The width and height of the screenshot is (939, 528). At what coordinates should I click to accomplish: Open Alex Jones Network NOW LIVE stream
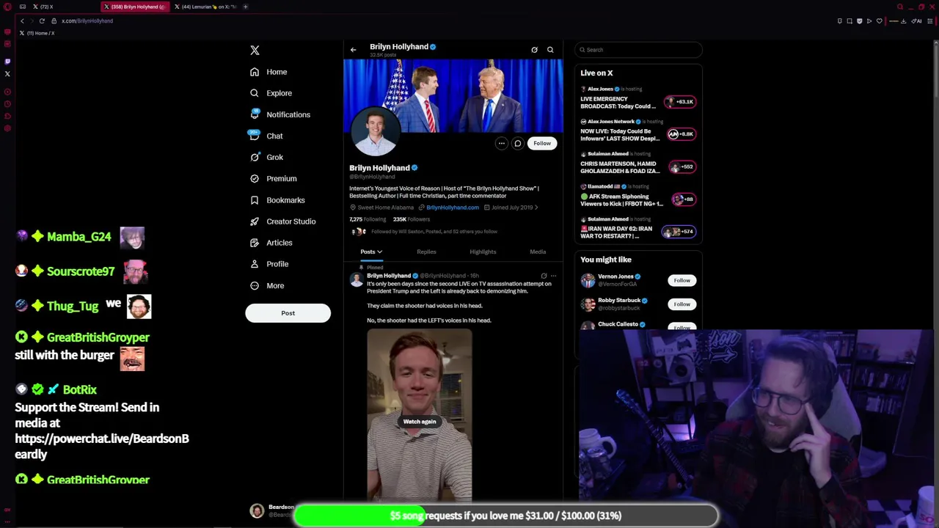click(638, 131)
